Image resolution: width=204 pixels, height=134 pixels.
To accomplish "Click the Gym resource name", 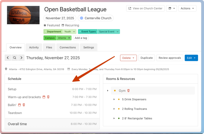I will tap(122, 91).
